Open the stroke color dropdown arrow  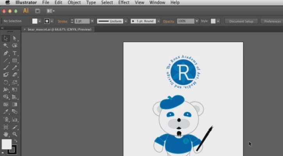pyautogui.click(x=52, y=21)
